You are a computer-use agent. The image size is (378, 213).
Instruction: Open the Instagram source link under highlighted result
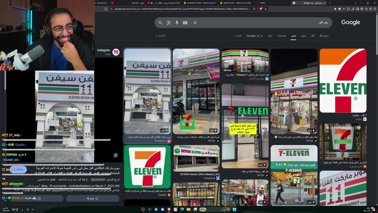163,141
